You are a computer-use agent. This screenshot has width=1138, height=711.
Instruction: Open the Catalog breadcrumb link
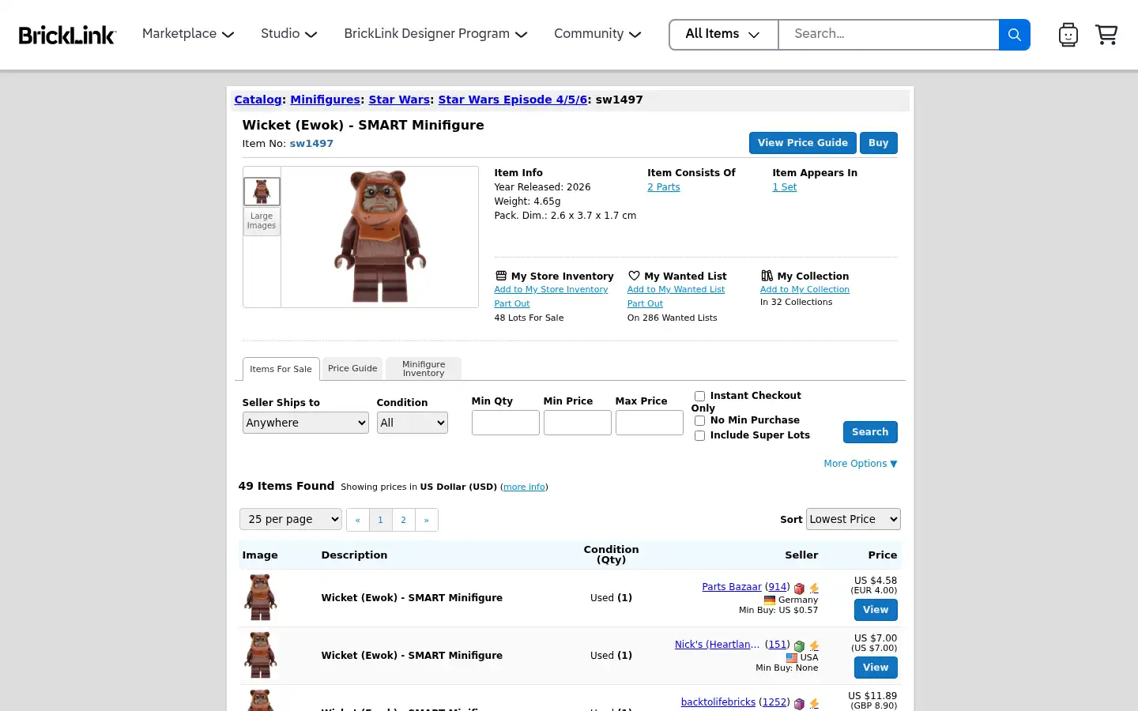(x=258, y=100)
